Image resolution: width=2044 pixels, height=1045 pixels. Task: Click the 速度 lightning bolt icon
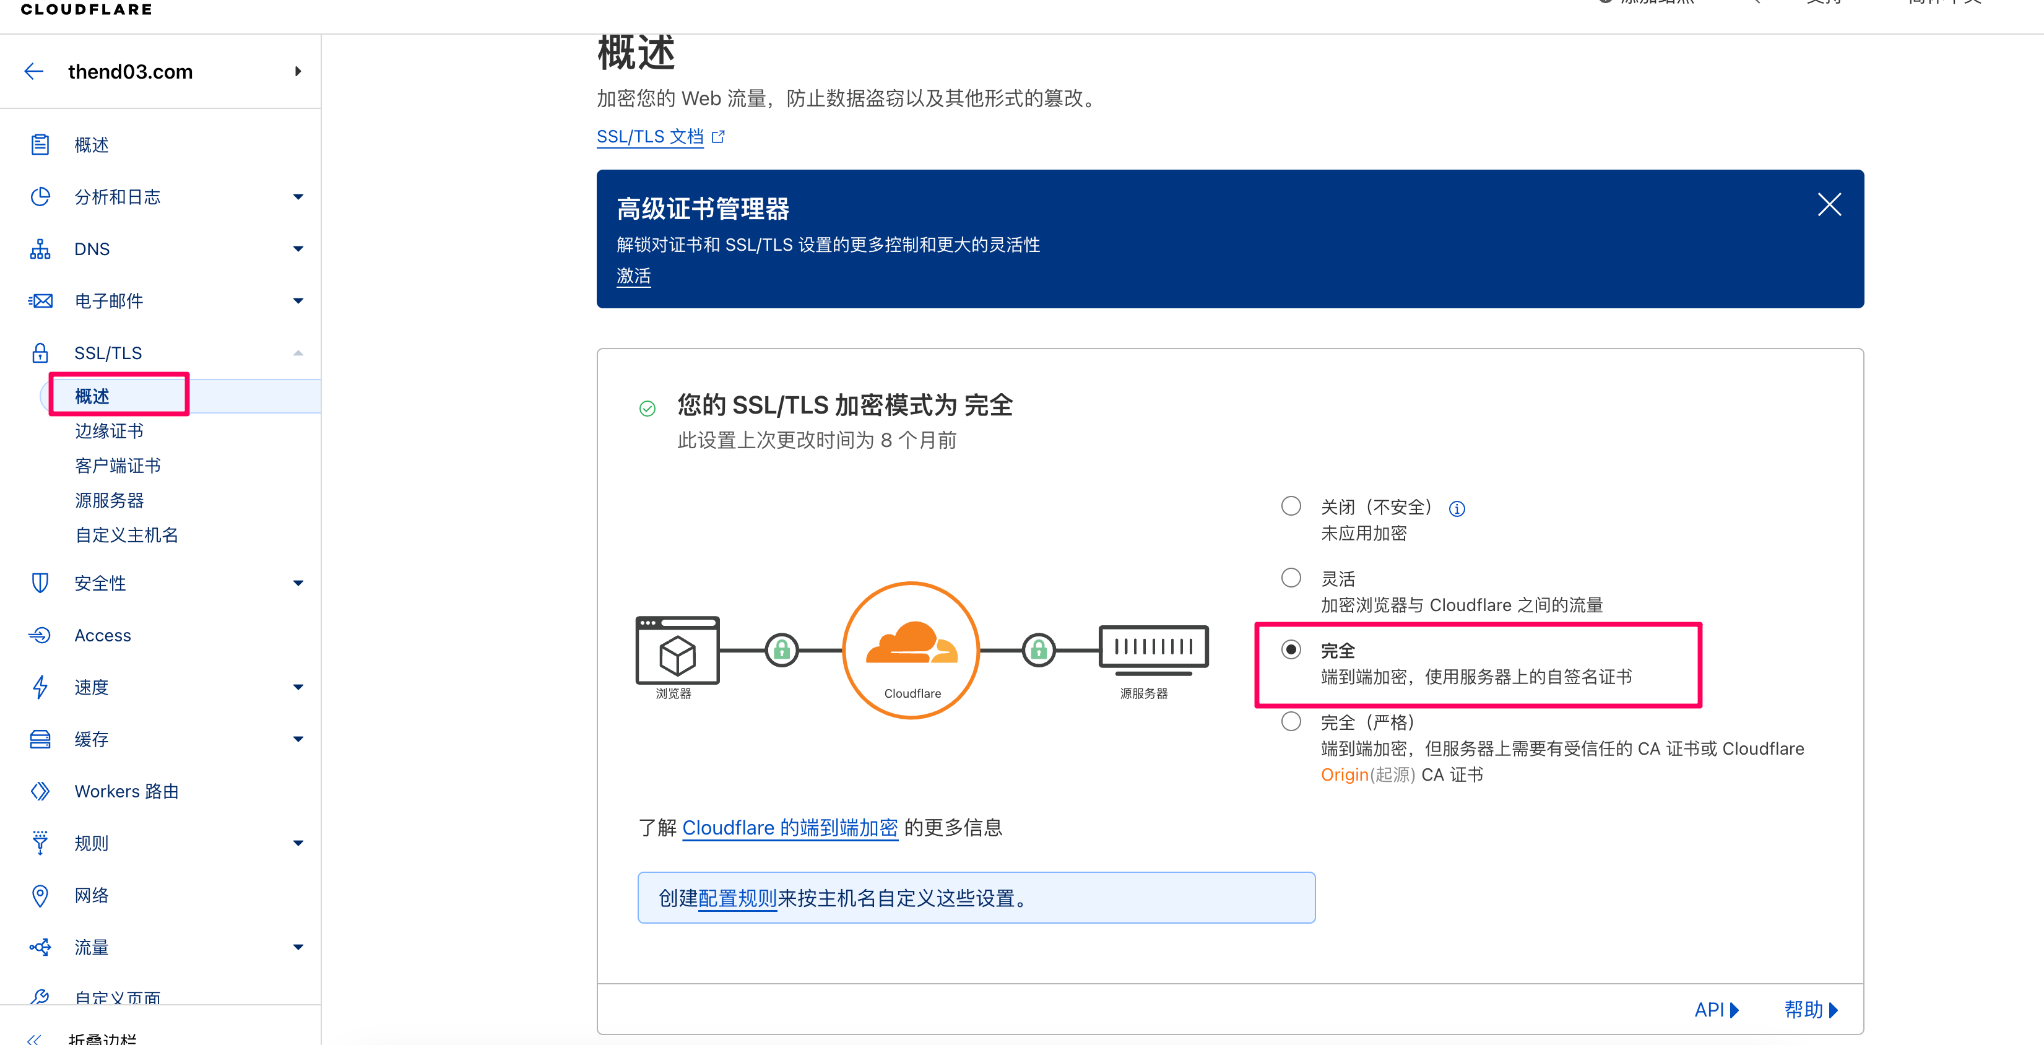coord(40,687)
